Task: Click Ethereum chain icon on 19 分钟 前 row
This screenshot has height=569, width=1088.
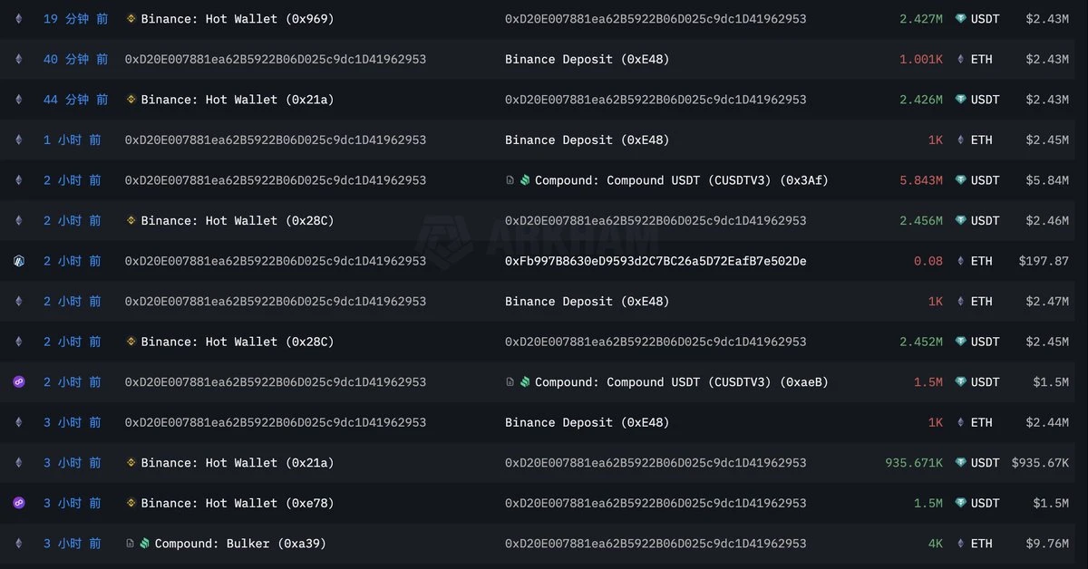Action: (19, 19)
